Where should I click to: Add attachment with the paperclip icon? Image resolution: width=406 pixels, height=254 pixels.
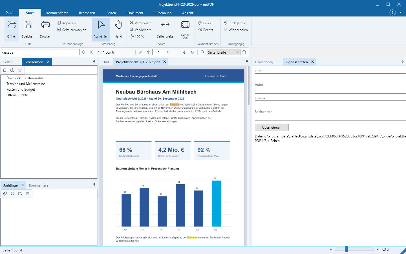[5, 194]
